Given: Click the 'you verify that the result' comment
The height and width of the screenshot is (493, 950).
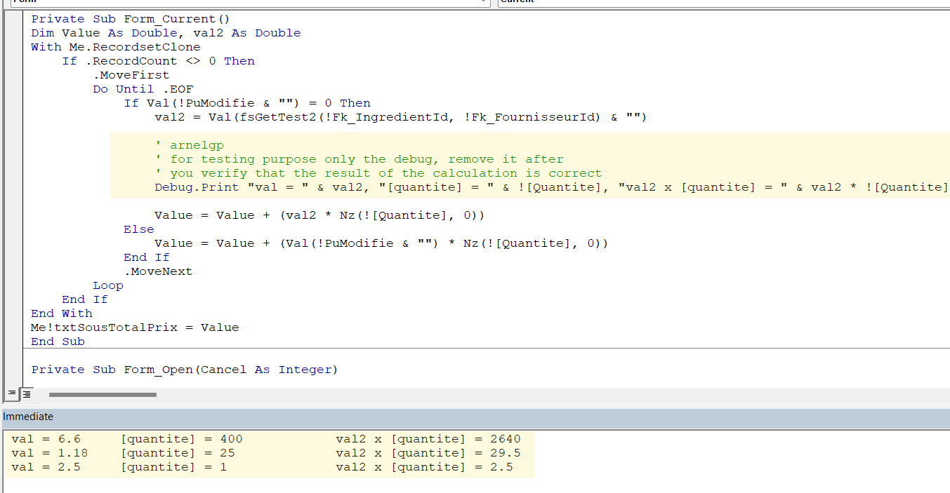Looking at the screenshot, I should (x=378, y=173).
